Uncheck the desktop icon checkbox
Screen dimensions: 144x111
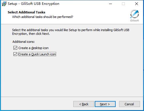pos(15,48)
